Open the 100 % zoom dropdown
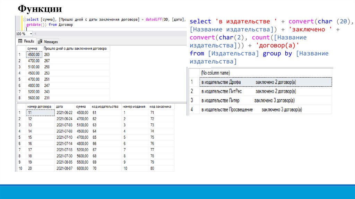 [31, 34]
